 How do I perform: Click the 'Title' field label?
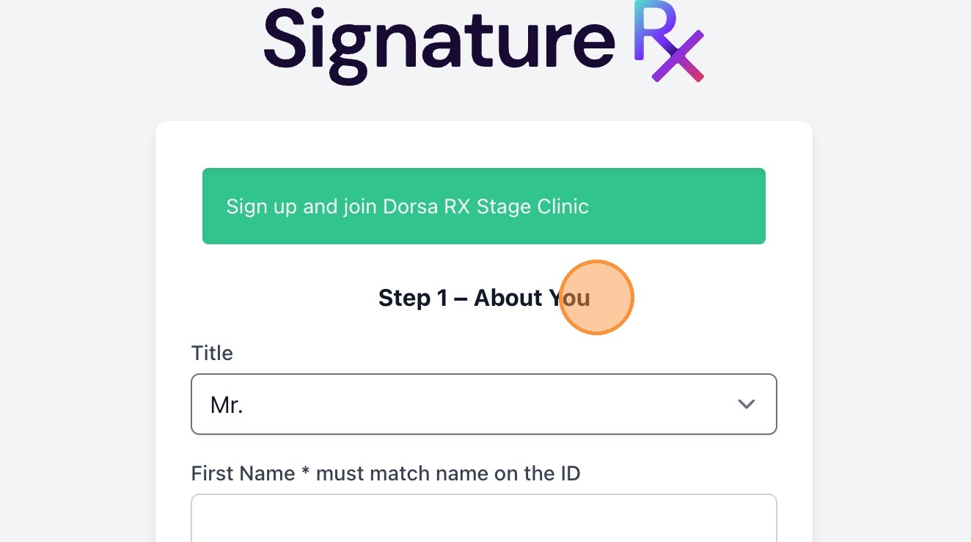pyautogui.click(x=212, y=353)
